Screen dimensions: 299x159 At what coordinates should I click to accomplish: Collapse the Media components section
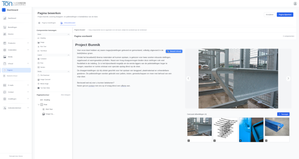(69, 72)
